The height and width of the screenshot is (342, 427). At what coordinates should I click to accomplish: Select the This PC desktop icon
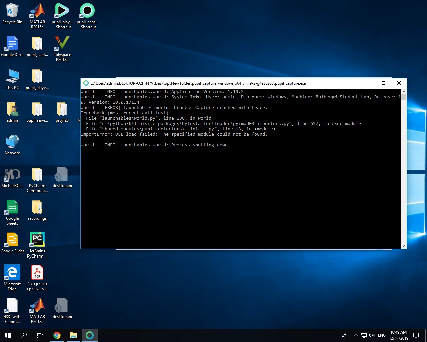12,79
